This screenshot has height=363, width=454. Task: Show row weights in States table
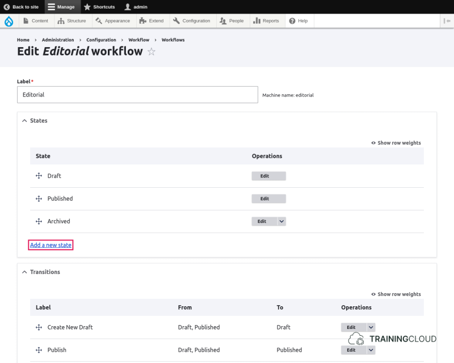click(x=396, y=143)
